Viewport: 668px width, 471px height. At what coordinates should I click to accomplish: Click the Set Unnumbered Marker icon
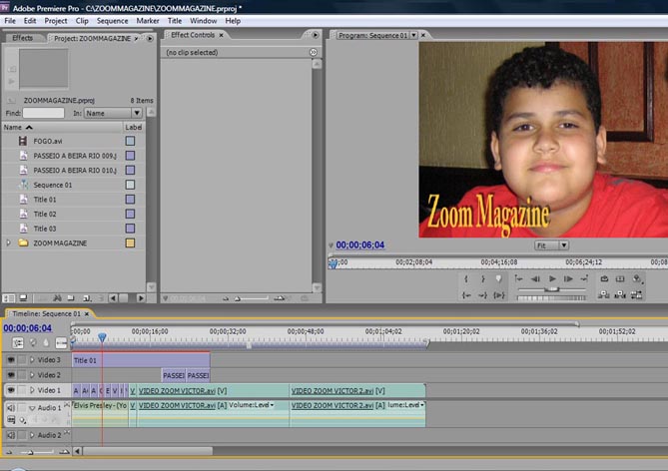click(x=499, y=279)
